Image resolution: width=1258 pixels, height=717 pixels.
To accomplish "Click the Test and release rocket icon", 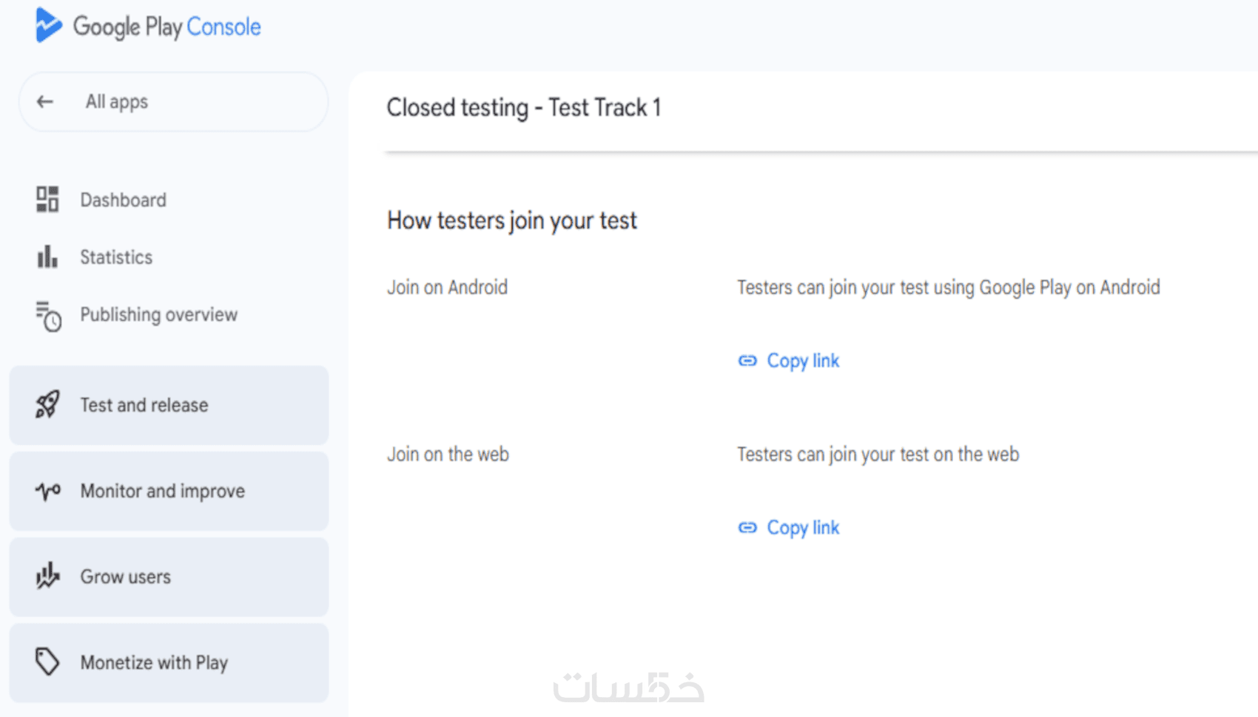I will [47, 405].
